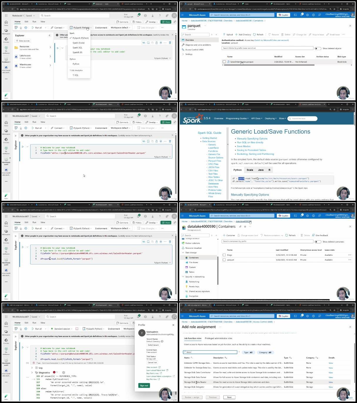Click the app launcher beside Notebook 1 title
Screen dimensions: 357x403
pyautogui.click(x=6, y=16)
